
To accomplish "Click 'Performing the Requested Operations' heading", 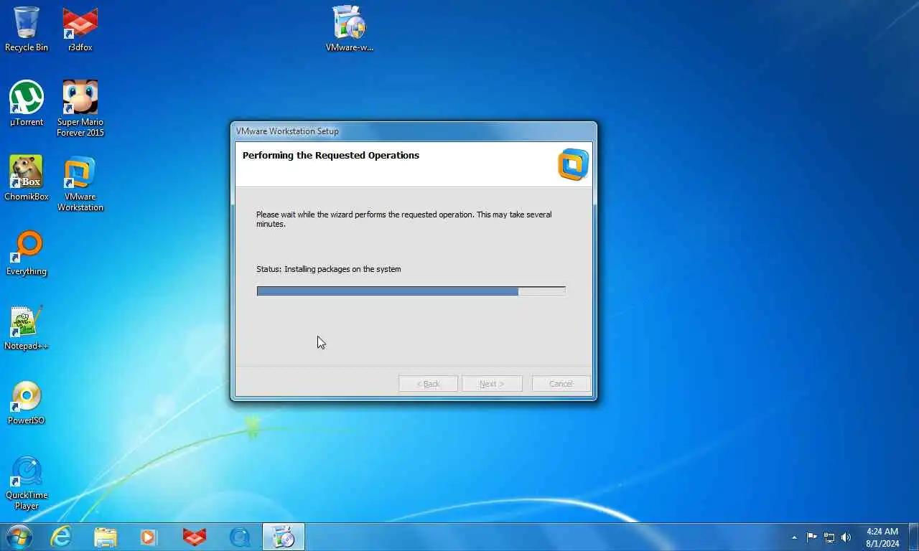I will coord(331,155).
